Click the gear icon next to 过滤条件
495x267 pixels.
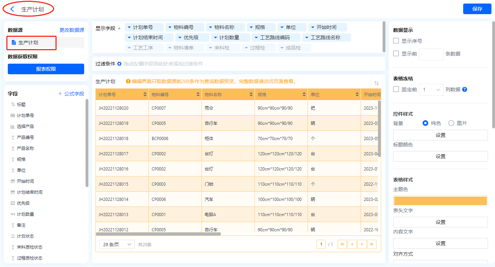coord(120,64)
